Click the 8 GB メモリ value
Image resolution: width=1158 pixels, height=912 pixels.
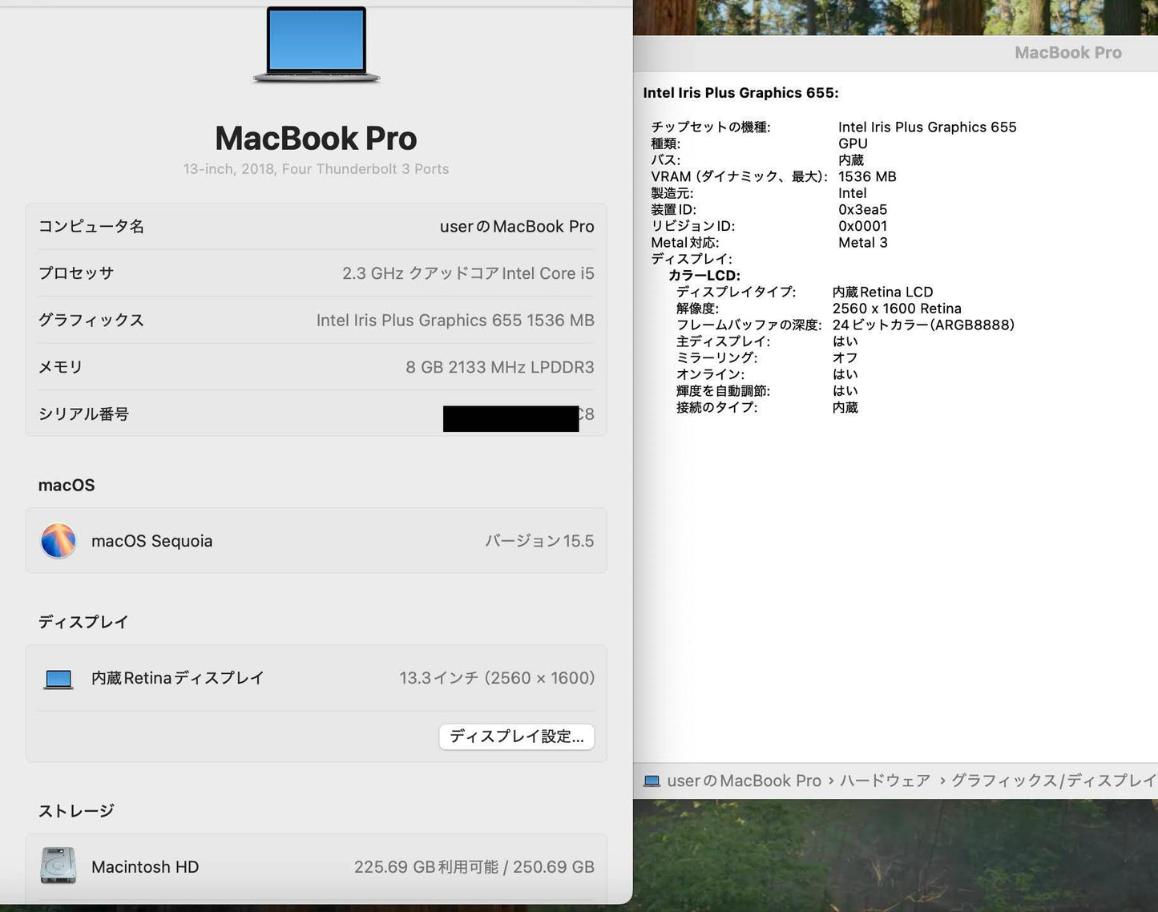click(x=500, y=367)
